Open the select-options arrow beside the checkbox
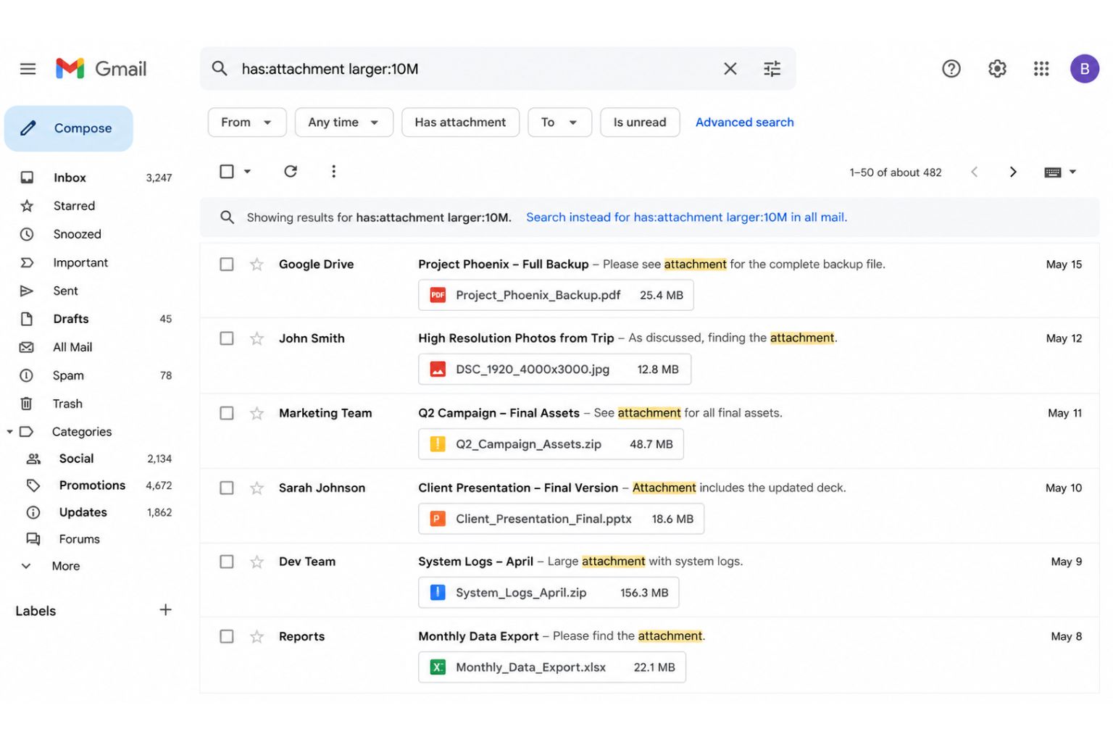Screen dimensions: 1113x742 click(247, 172)
